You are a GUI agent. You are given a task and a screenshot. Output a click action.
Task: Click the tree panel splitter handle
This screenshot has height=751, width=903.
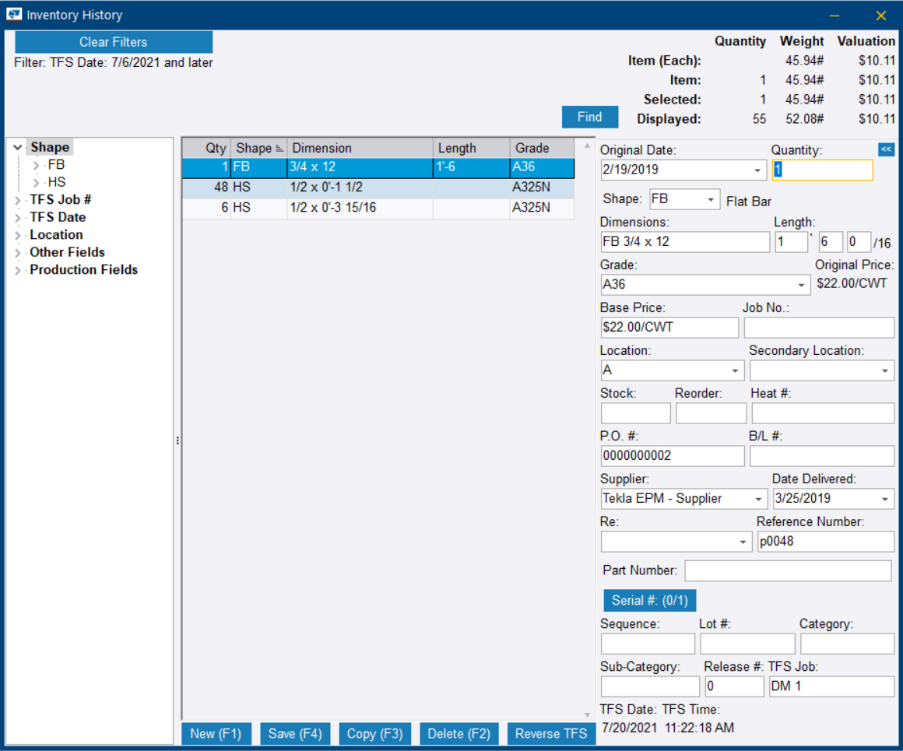click(177, 441)
